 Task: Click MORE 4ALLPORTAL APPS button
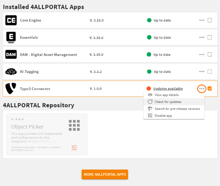point(105,174)
